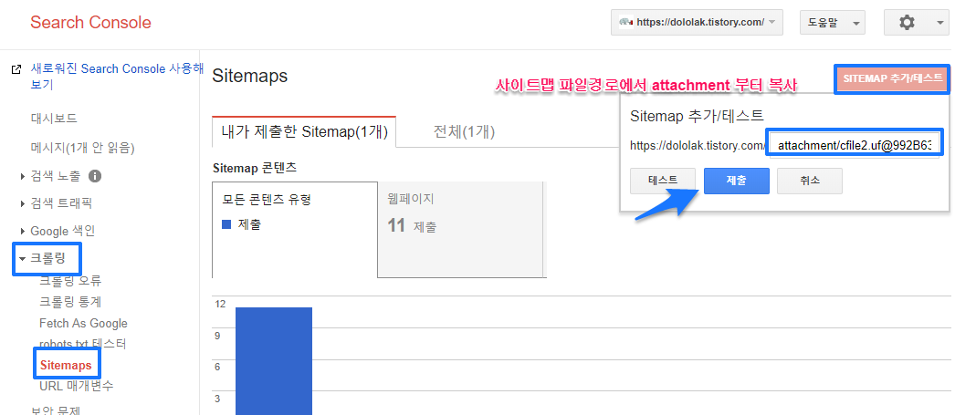Click the blue bar in the chart
The image size is (955, 415).
pos(274,361)
